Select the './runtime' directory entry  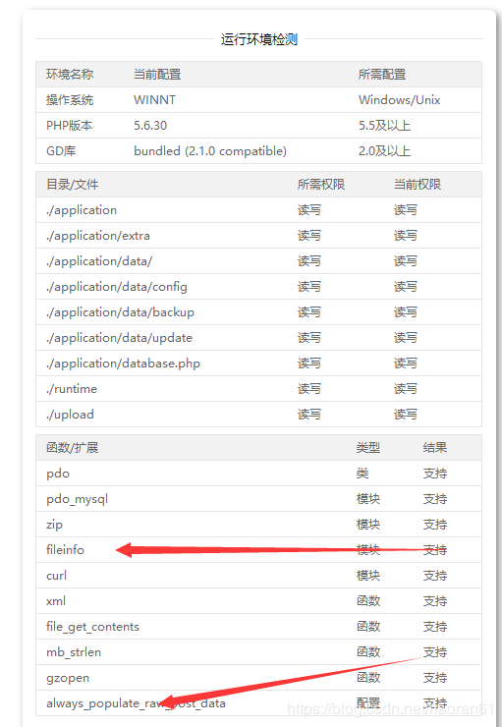(x=72, y=388)
